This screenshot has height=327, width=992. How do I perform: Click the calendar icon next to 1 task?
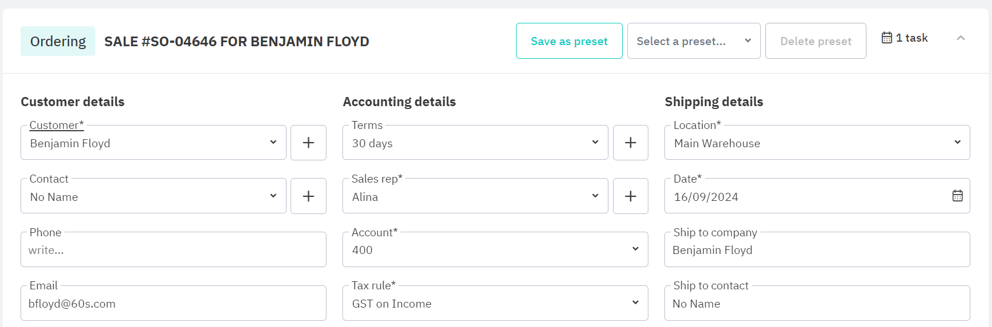(x=886, y=38)
